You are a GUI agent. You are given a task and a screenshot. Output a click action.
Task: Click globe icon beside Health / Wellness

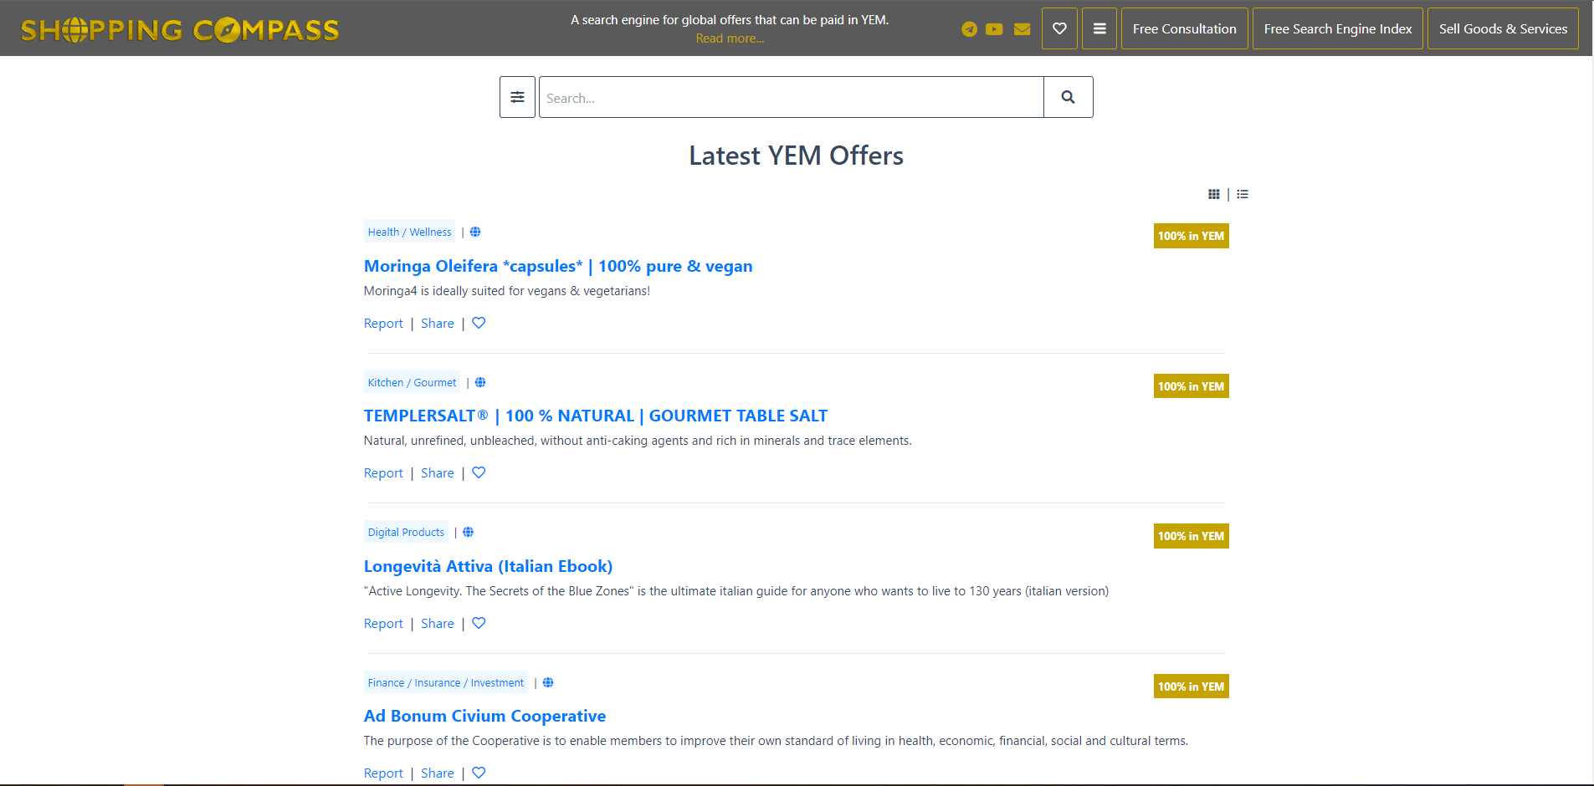pos(475,232)
